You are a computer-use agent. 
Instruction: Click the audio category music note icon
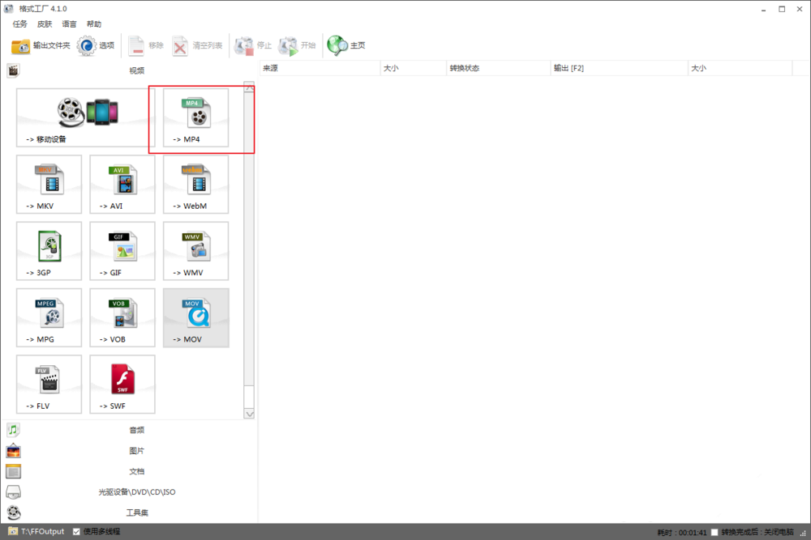coord(13,430)
